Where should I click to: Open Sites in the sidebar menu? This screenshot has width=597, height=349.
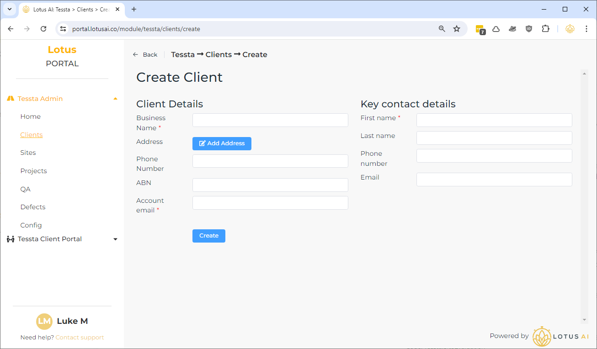pyautogui.click(x=28, y=153)
